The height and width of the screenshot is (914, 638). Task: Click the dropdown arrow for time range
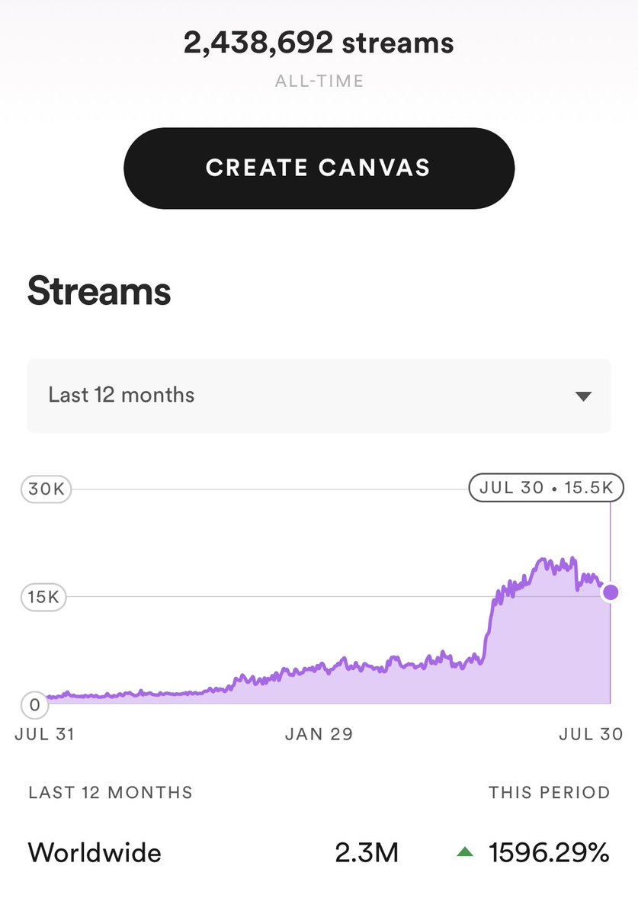click(583, 396)
